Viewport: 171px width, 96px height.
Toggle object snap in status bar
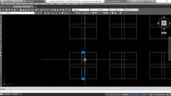[x=148, y=94]
